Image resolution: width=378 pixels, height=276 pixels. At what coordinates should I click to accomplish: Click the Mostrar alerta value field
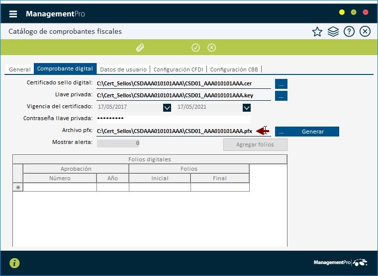118,143
